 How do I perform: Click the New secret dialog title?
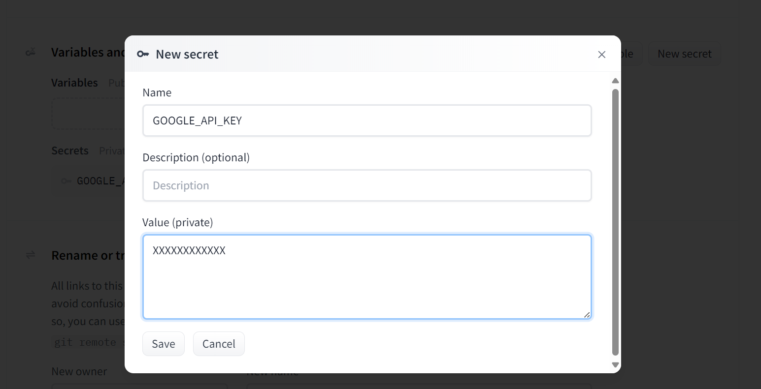pyautogui.click(x=187, y=54)
